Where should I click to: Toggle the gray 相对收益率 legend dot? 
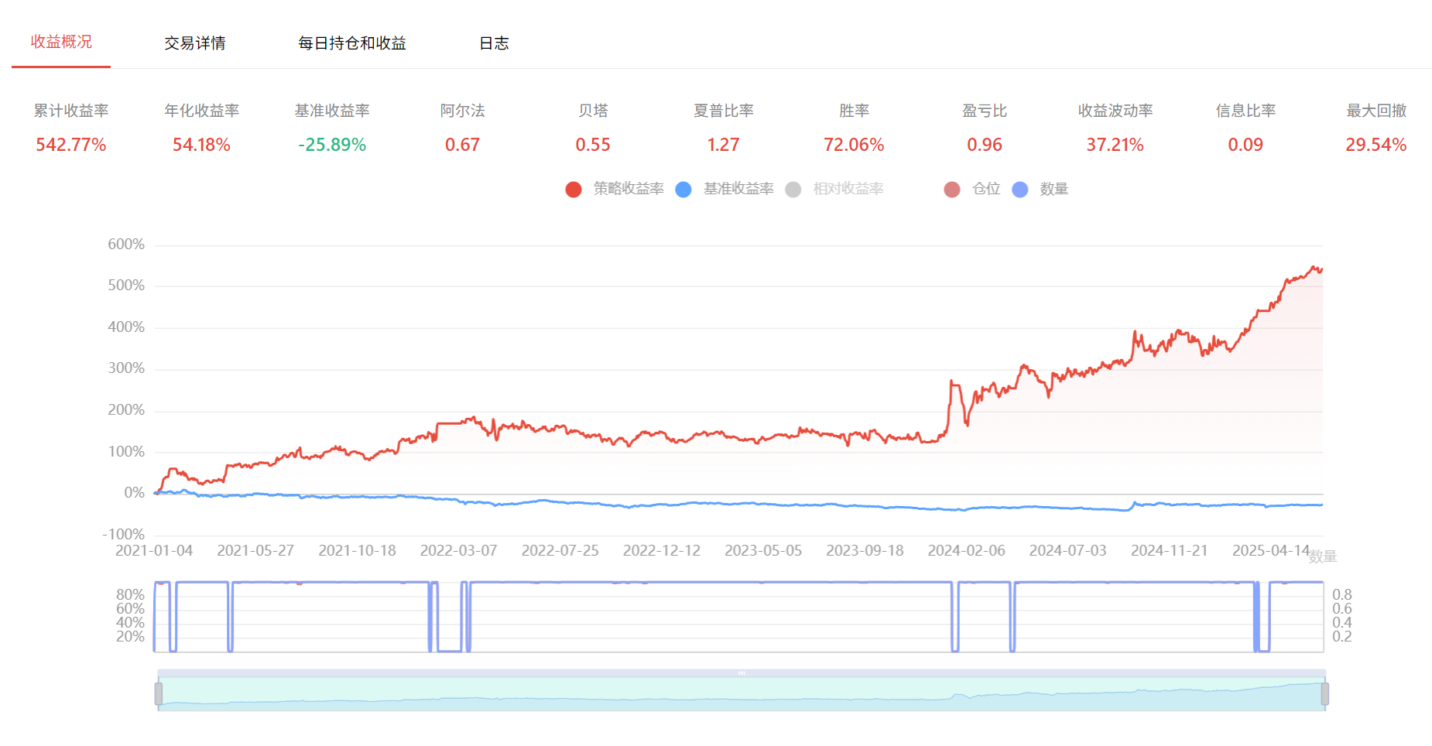pos(793,190)
